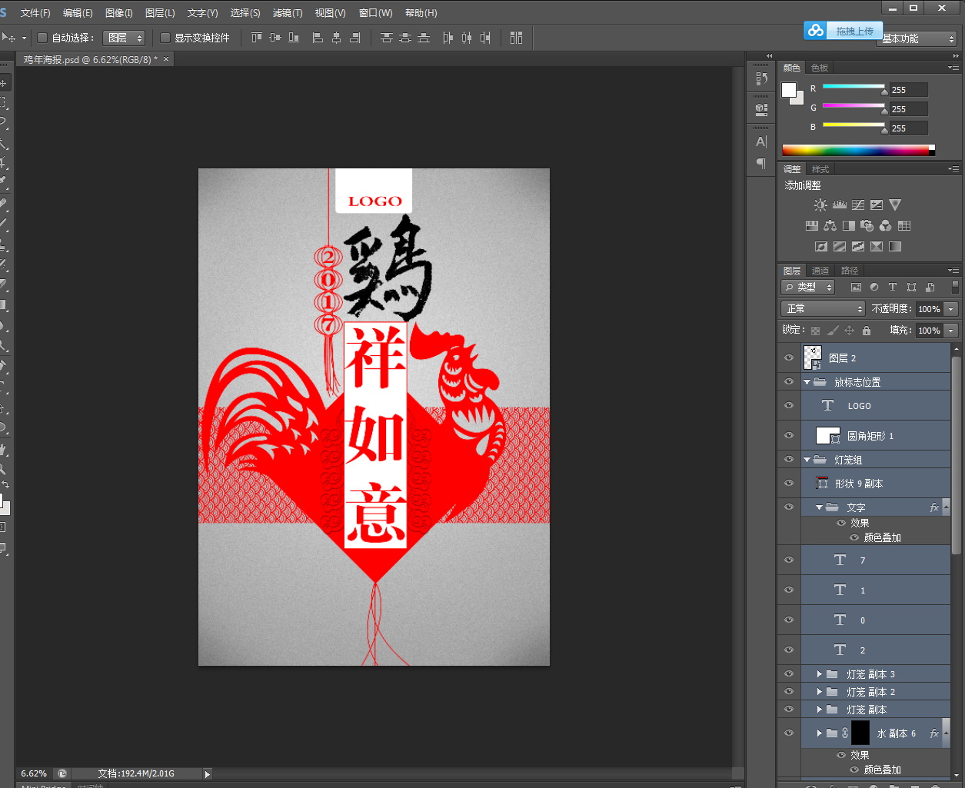Hide the 圆角矩形 1 layer
The width and height of the screenshot is (965, 788).
[789, 435]
